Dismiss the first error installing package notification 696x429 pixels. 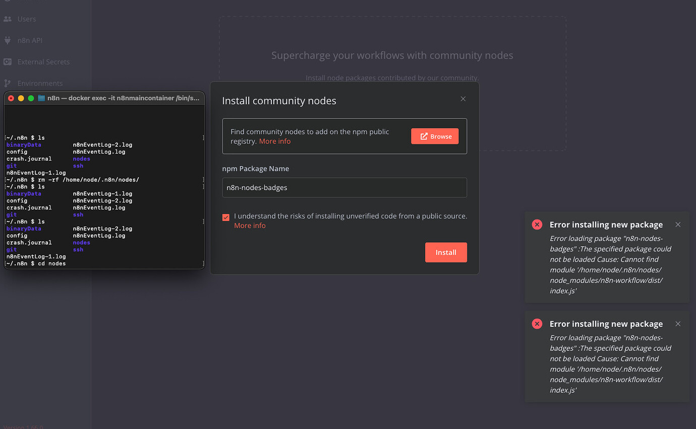click(678, 225)
